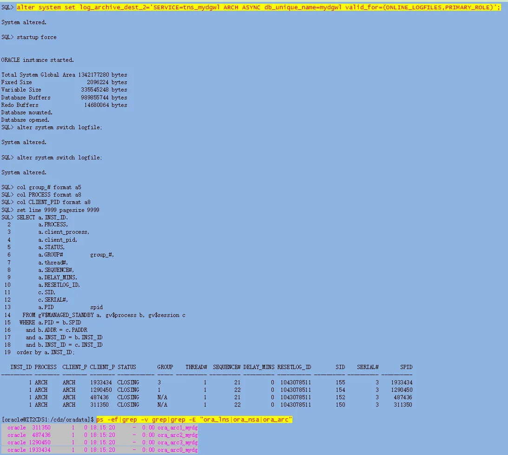Click SID value 154
Viewport: 508px width, 455px height.
coord(341,390)
